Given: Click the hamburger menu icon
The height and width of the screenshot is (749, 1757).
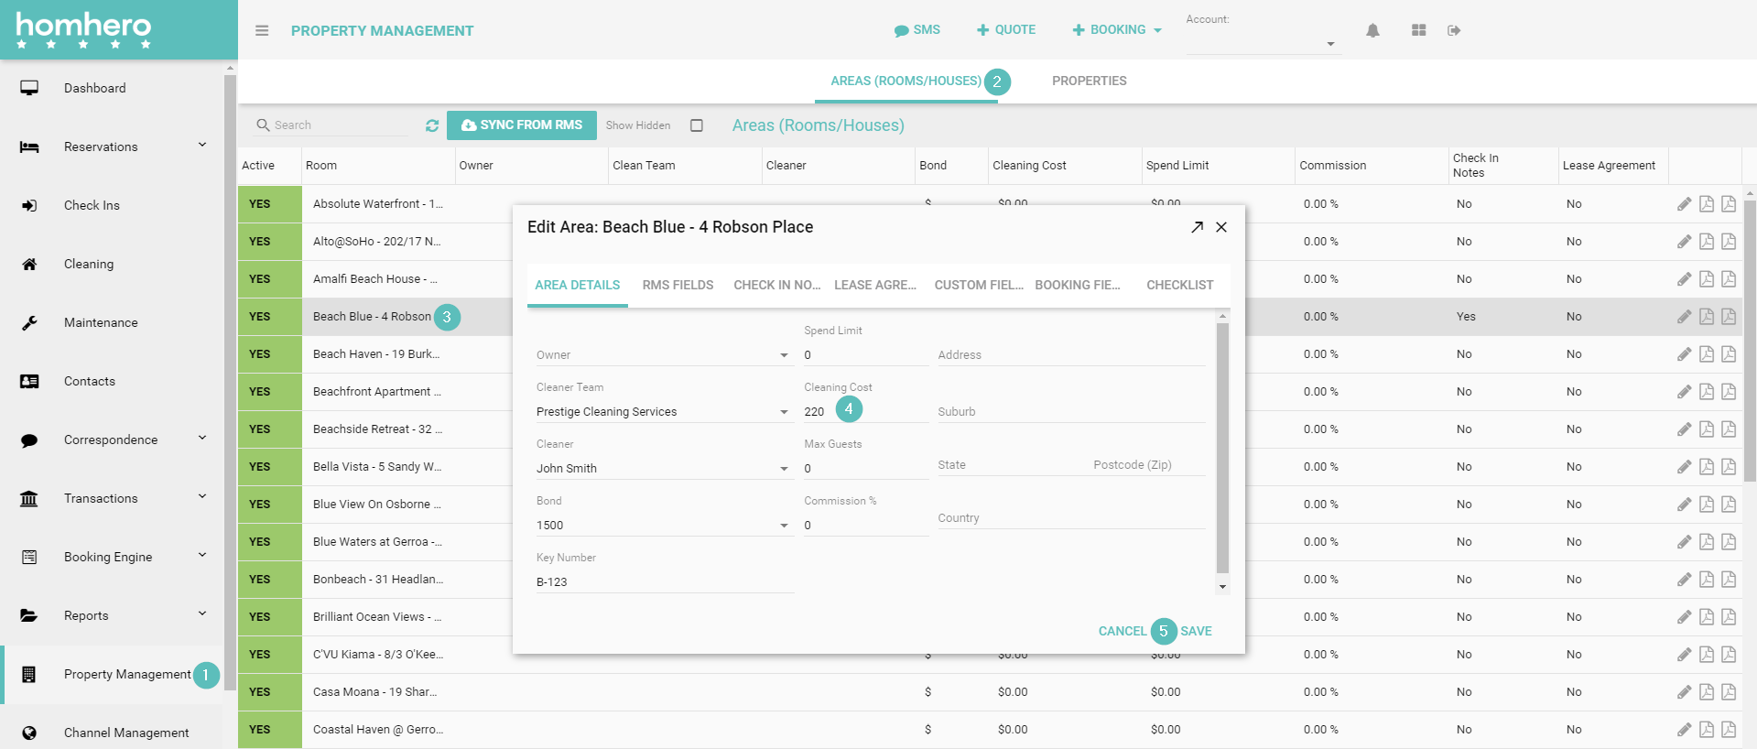Looking at the screenshot, I should (x=262, y=30).
